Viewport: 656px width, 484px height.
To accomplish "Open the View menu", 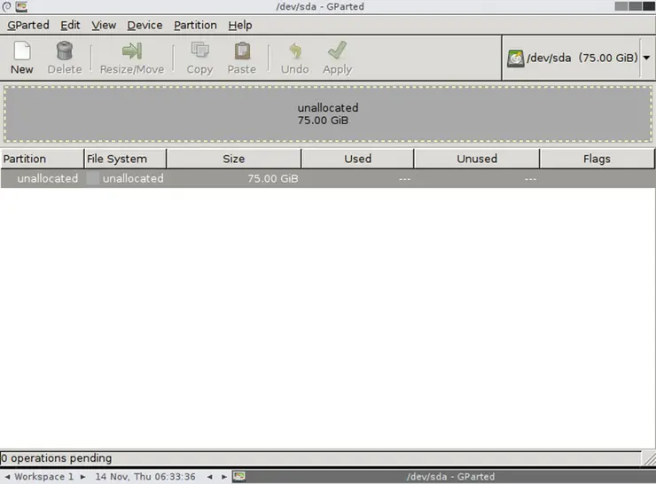I will coord(104,25).
